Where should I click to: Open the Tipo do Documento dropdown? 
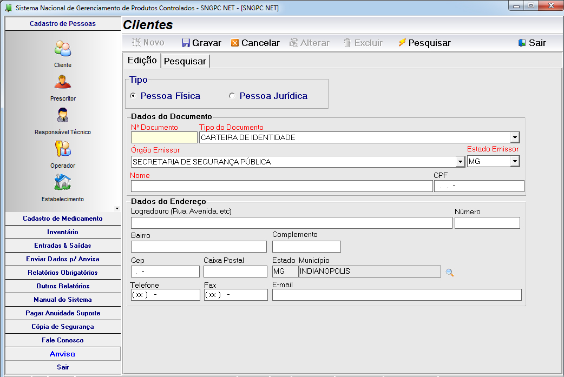pyautogui.click(x=515, y=137)
